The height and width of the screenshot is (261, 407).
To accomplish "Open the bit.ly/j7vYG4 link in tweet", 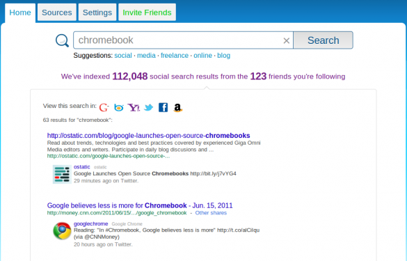I will (213, 173).
